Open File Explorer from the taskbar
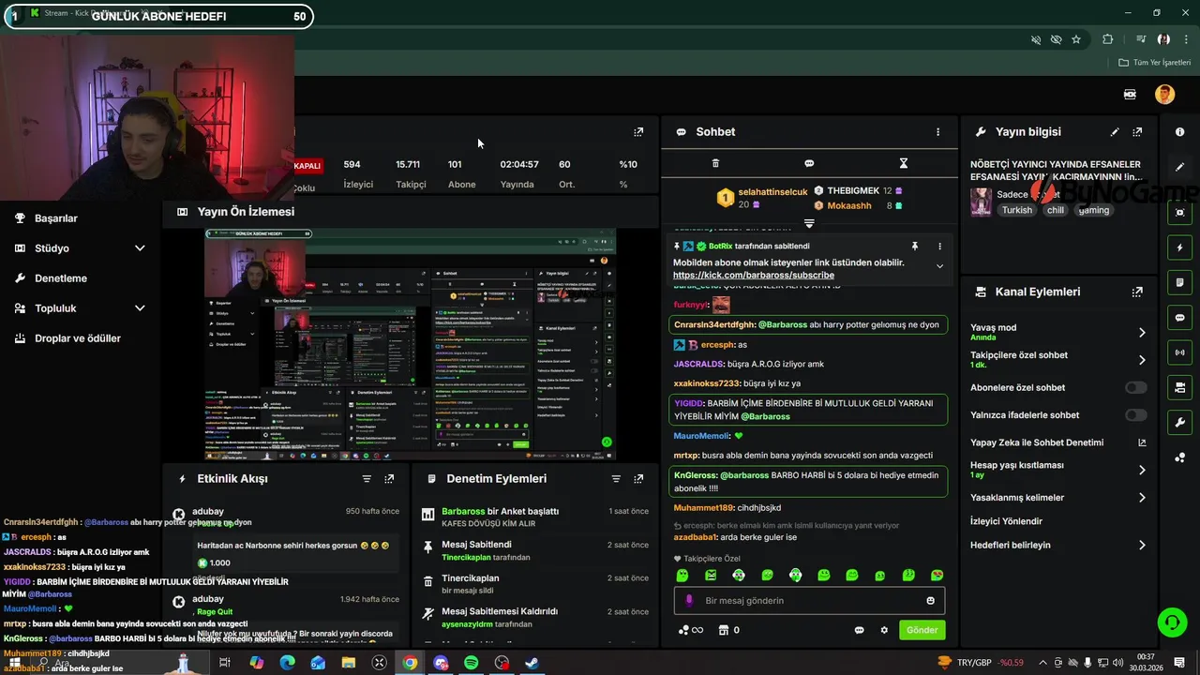Image resolution: width=1200 pixels, height=675 pixels. (x=348, y=663)
